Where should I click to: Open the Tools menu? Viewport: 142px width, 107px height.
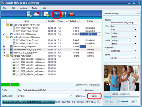pyautogui.click(x=34, y=8)
